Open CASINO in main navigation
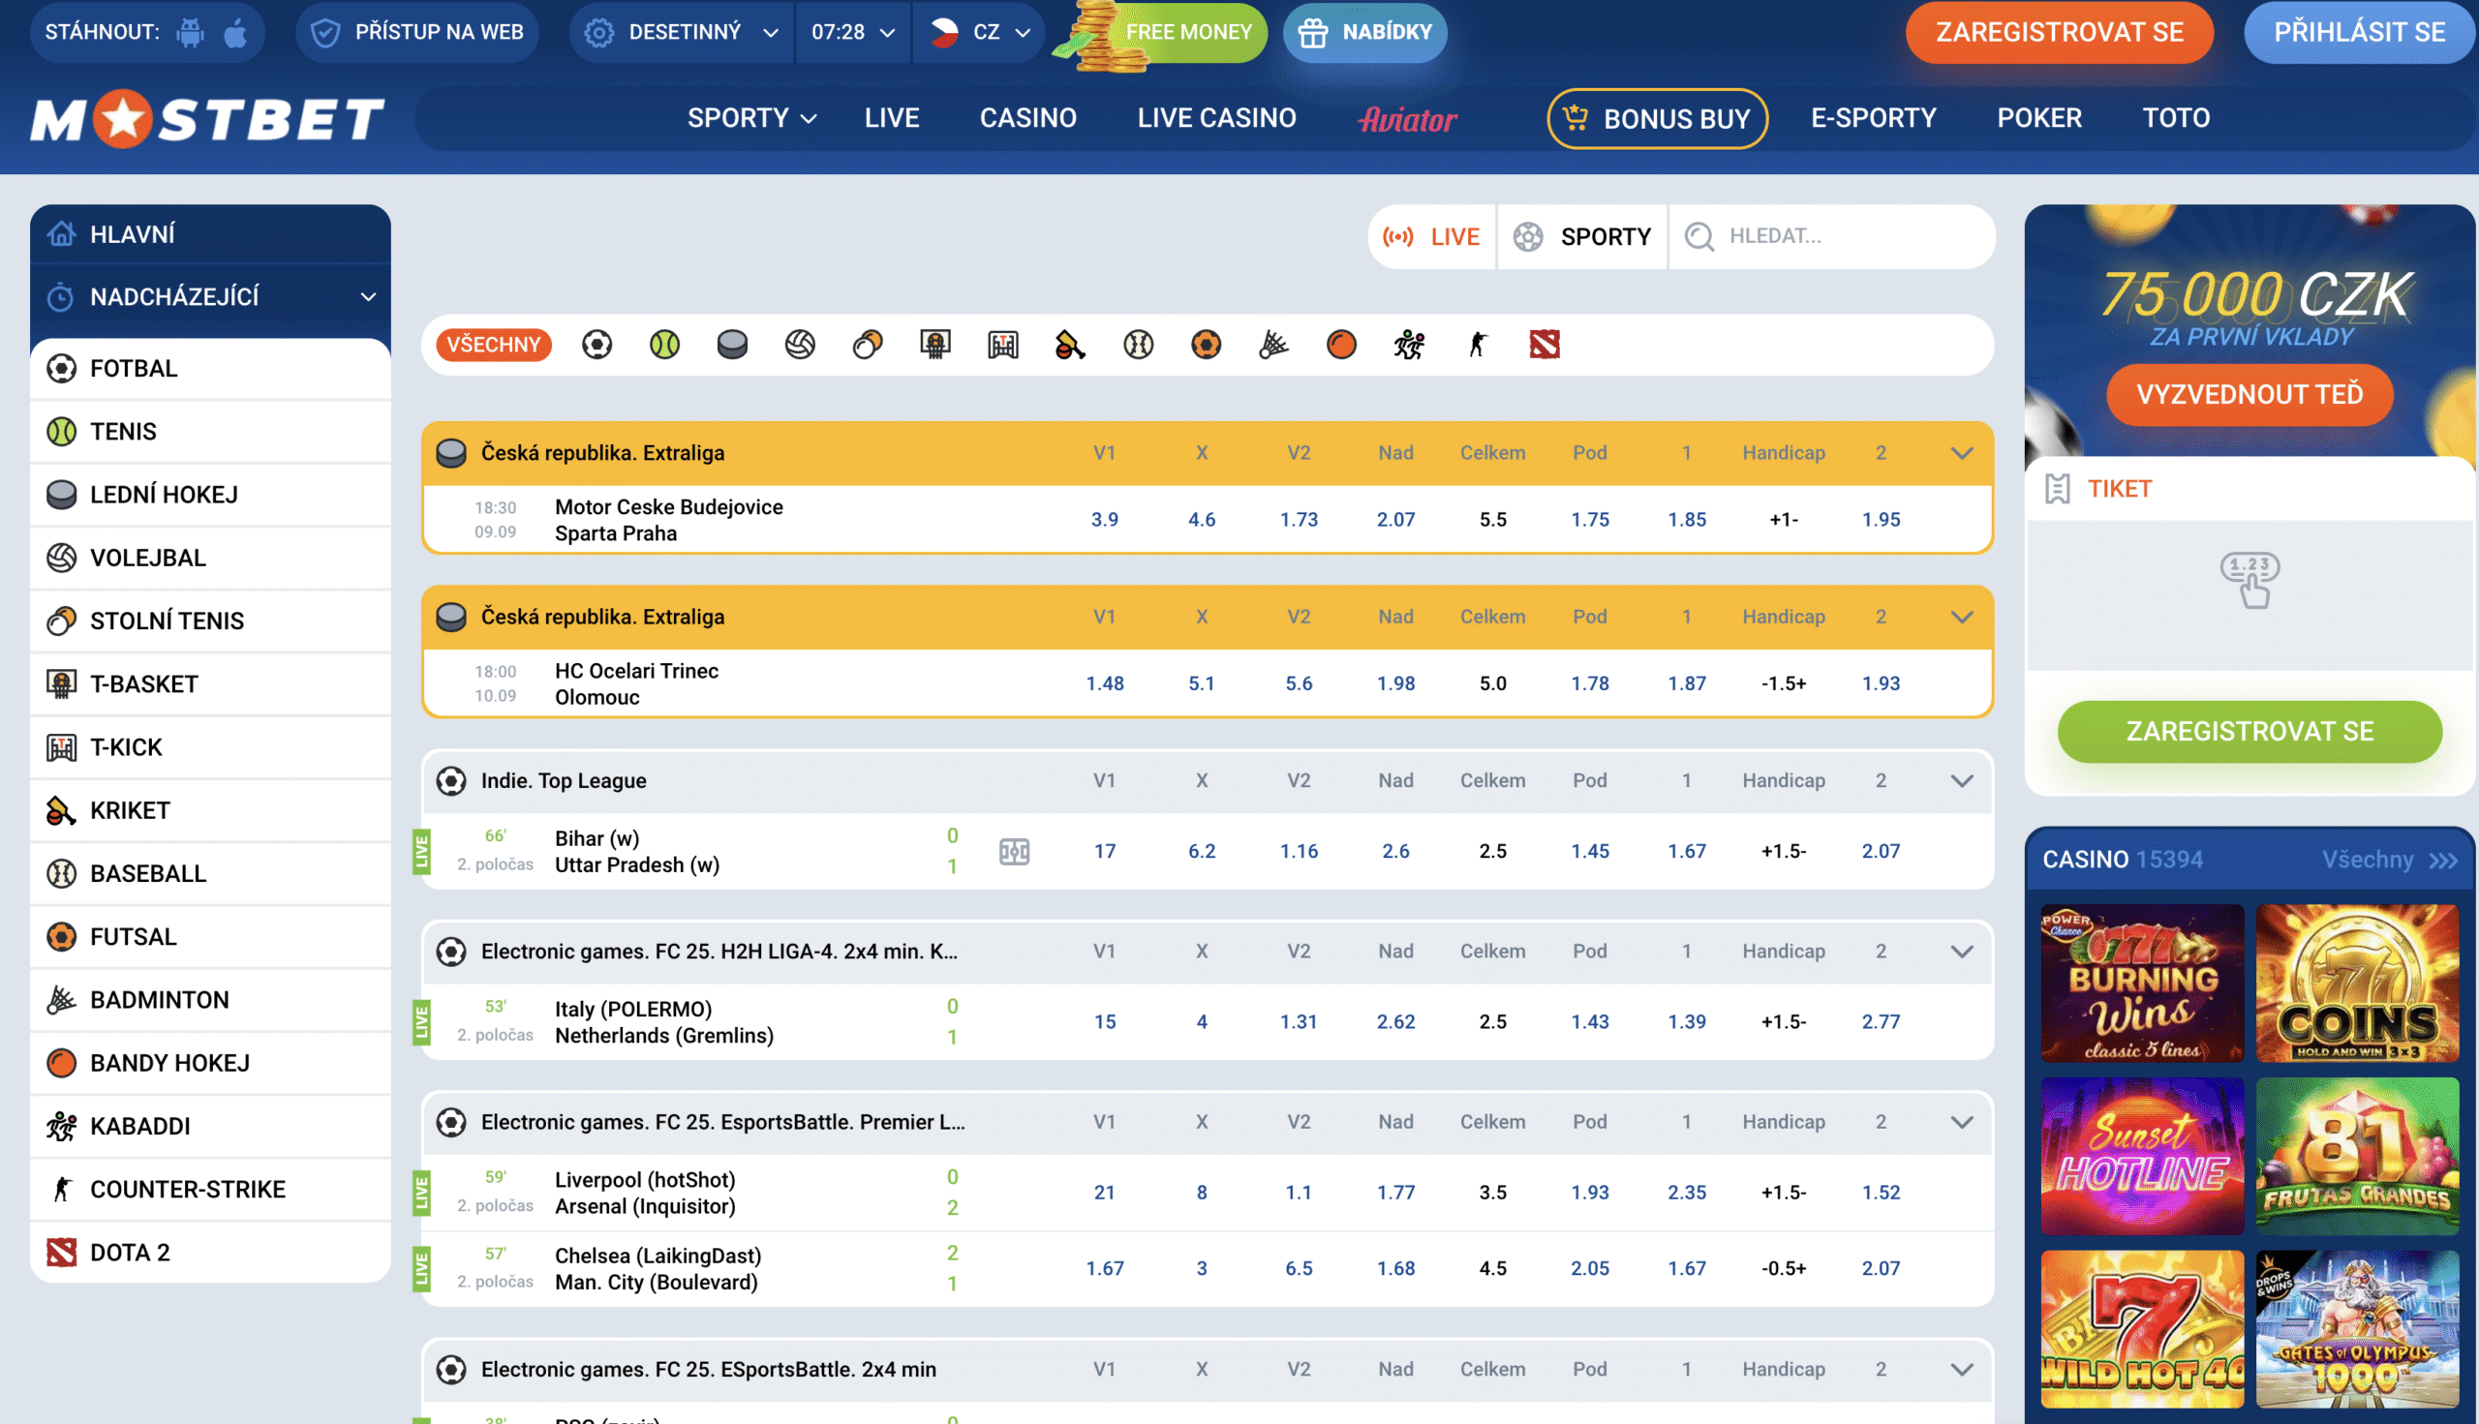The height and width of the screenshot is (1424, 2479). pos(1028,118)
